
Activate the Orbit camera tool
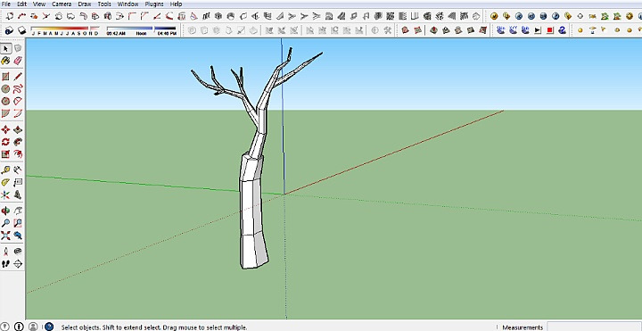[5, 211]
